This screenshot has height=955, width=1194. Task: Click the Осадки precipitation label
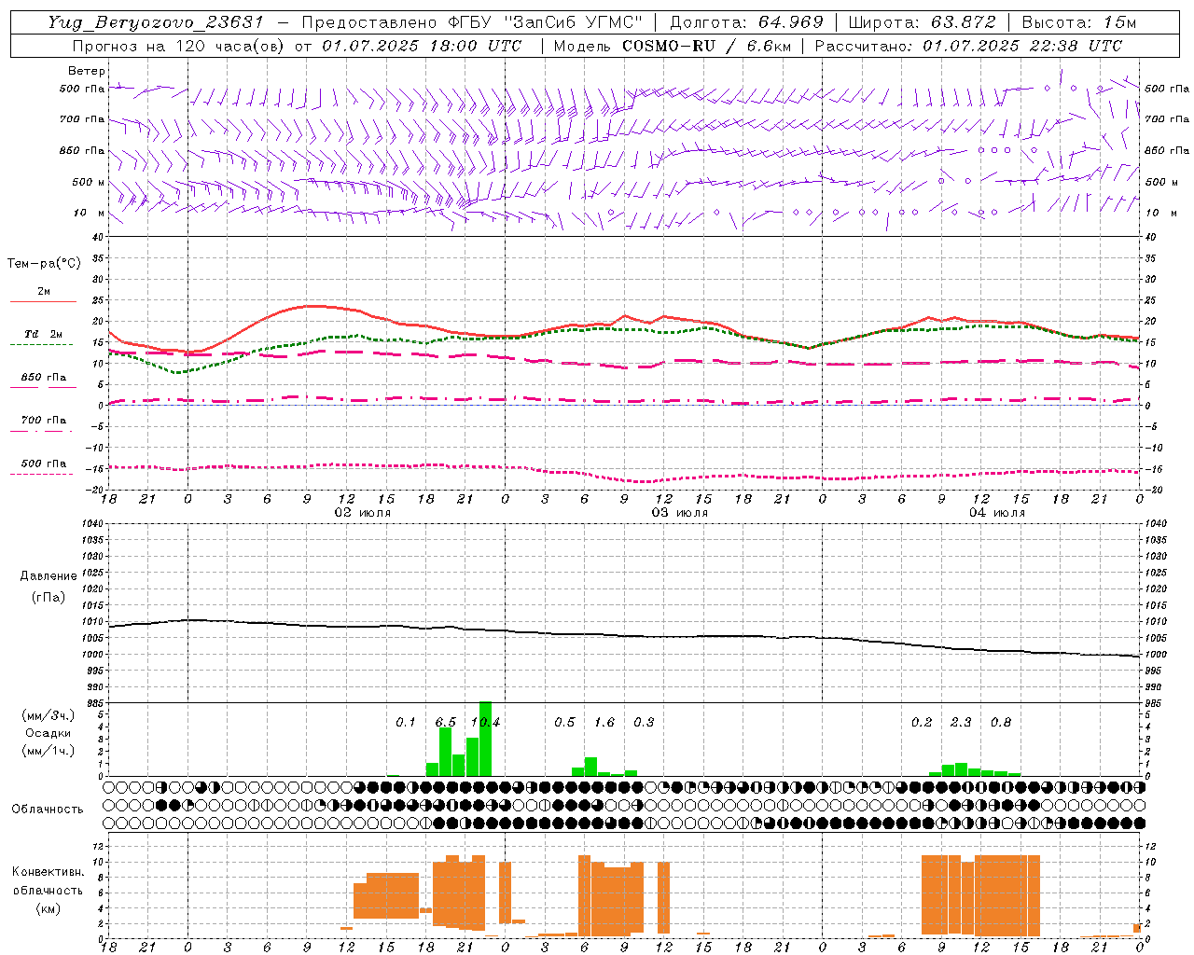click(47, 733)
